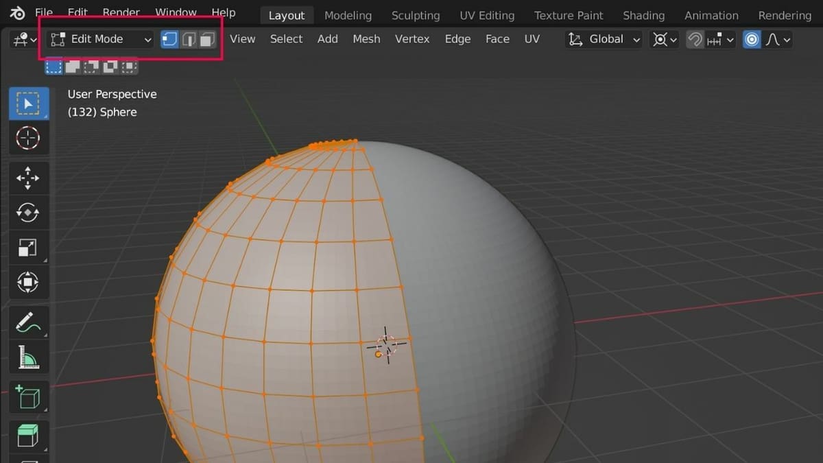Screen dimensions: 823x463
Task: Select the Extrude Region tool
Action: [x=28, y=435]
